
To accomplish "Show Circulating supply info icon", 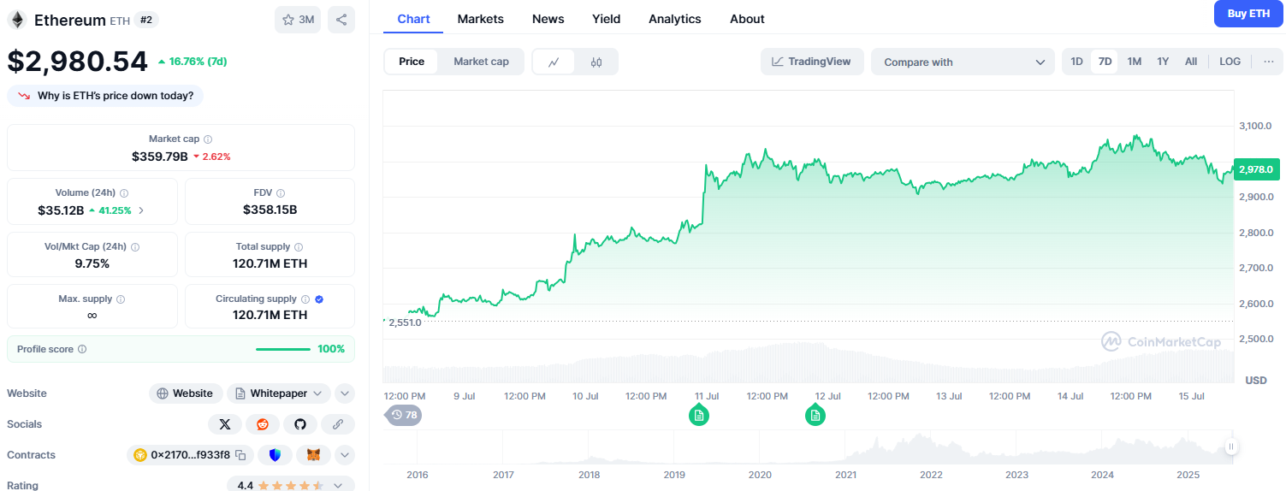I will [305, 299].
